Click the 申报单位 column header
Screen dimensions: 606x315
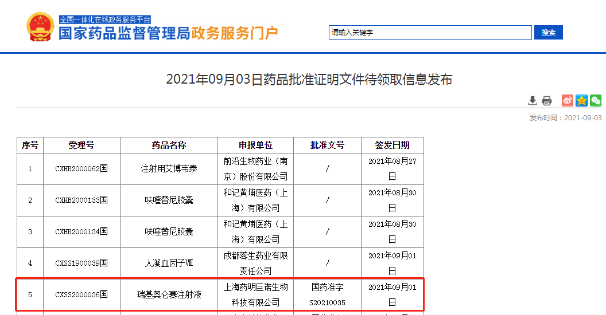pos(255,145)
